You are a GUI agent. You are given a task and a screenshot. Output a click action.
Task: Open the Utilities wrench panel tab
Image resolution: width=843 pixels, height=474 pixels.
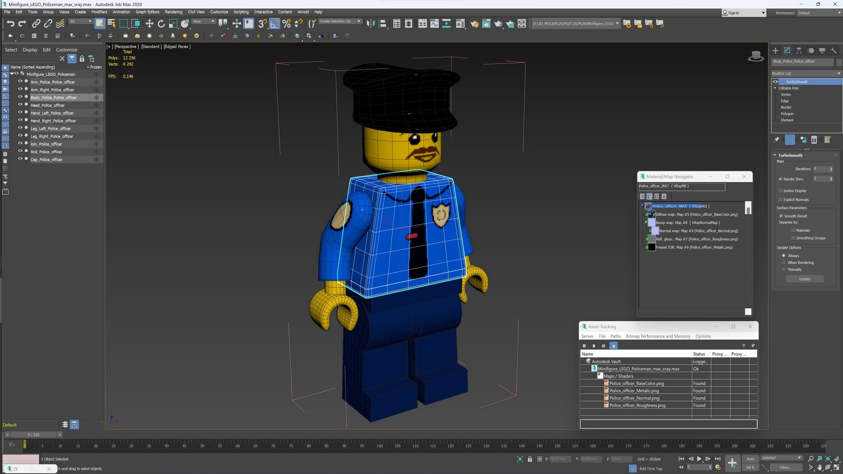point(834,50)
